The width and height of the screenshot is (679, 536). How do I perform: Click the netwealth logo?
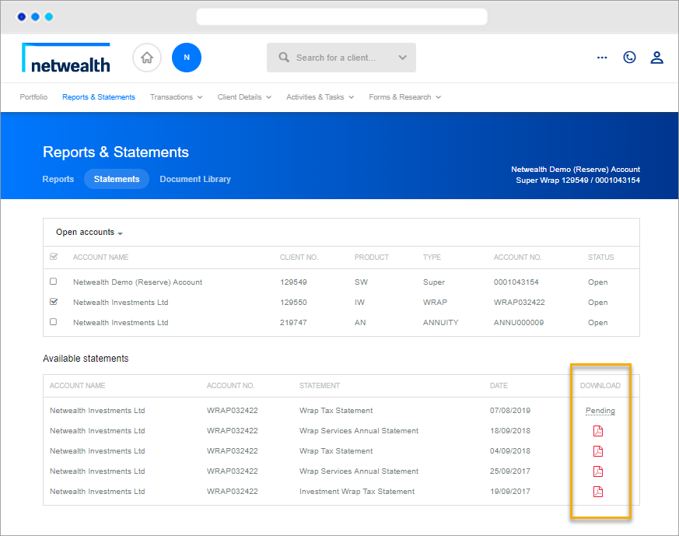[x=66, y=58]
